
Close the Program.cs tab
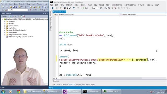click(x=65, y=12)
